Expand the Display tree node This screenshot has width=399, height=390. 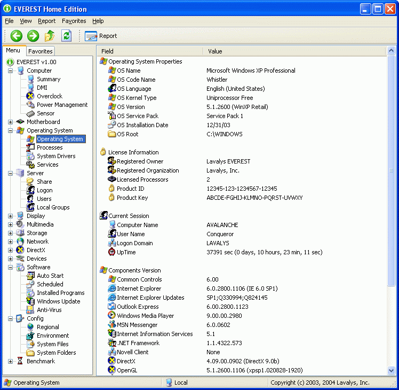(10, 216)
